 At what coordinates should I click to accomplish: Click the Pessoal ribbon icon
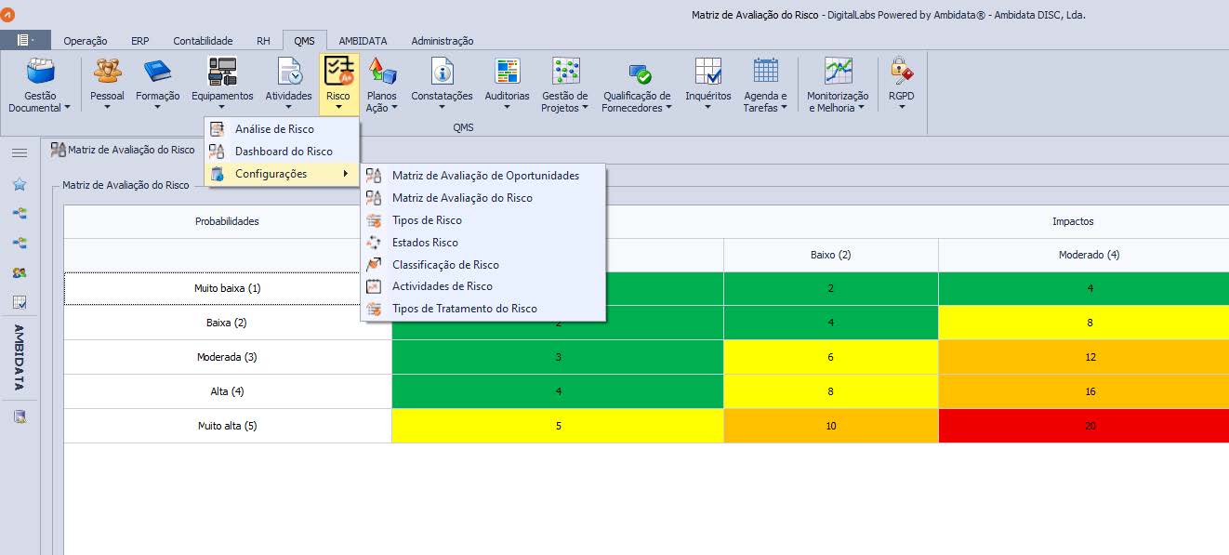[107, 71]
